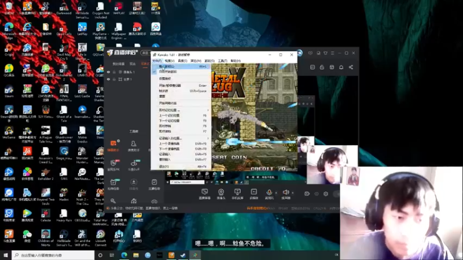
Task: Open the Dead Cells desktop shortcut
Action: (64, 28)
